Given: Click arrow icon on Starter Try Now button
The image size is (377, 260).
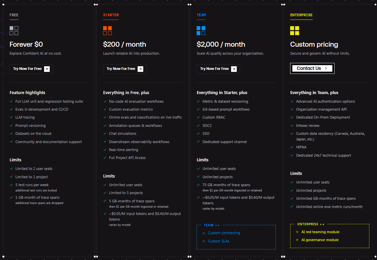Looking at the screenshot, I should [140, 69].
